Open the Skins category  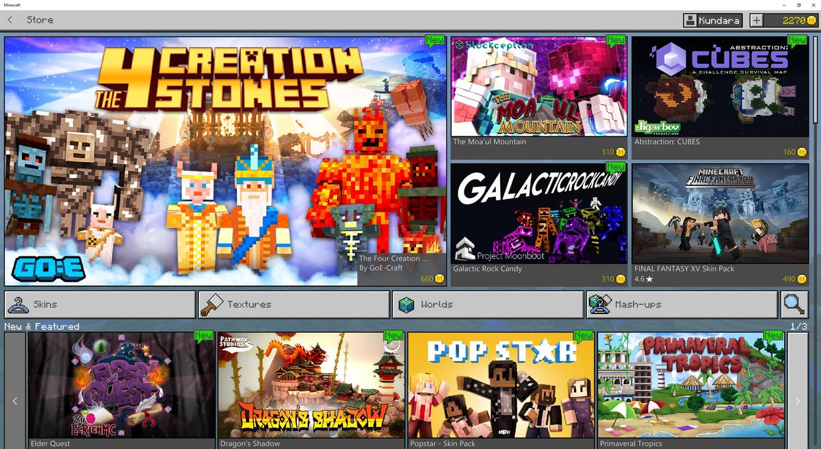click(100, 305)
